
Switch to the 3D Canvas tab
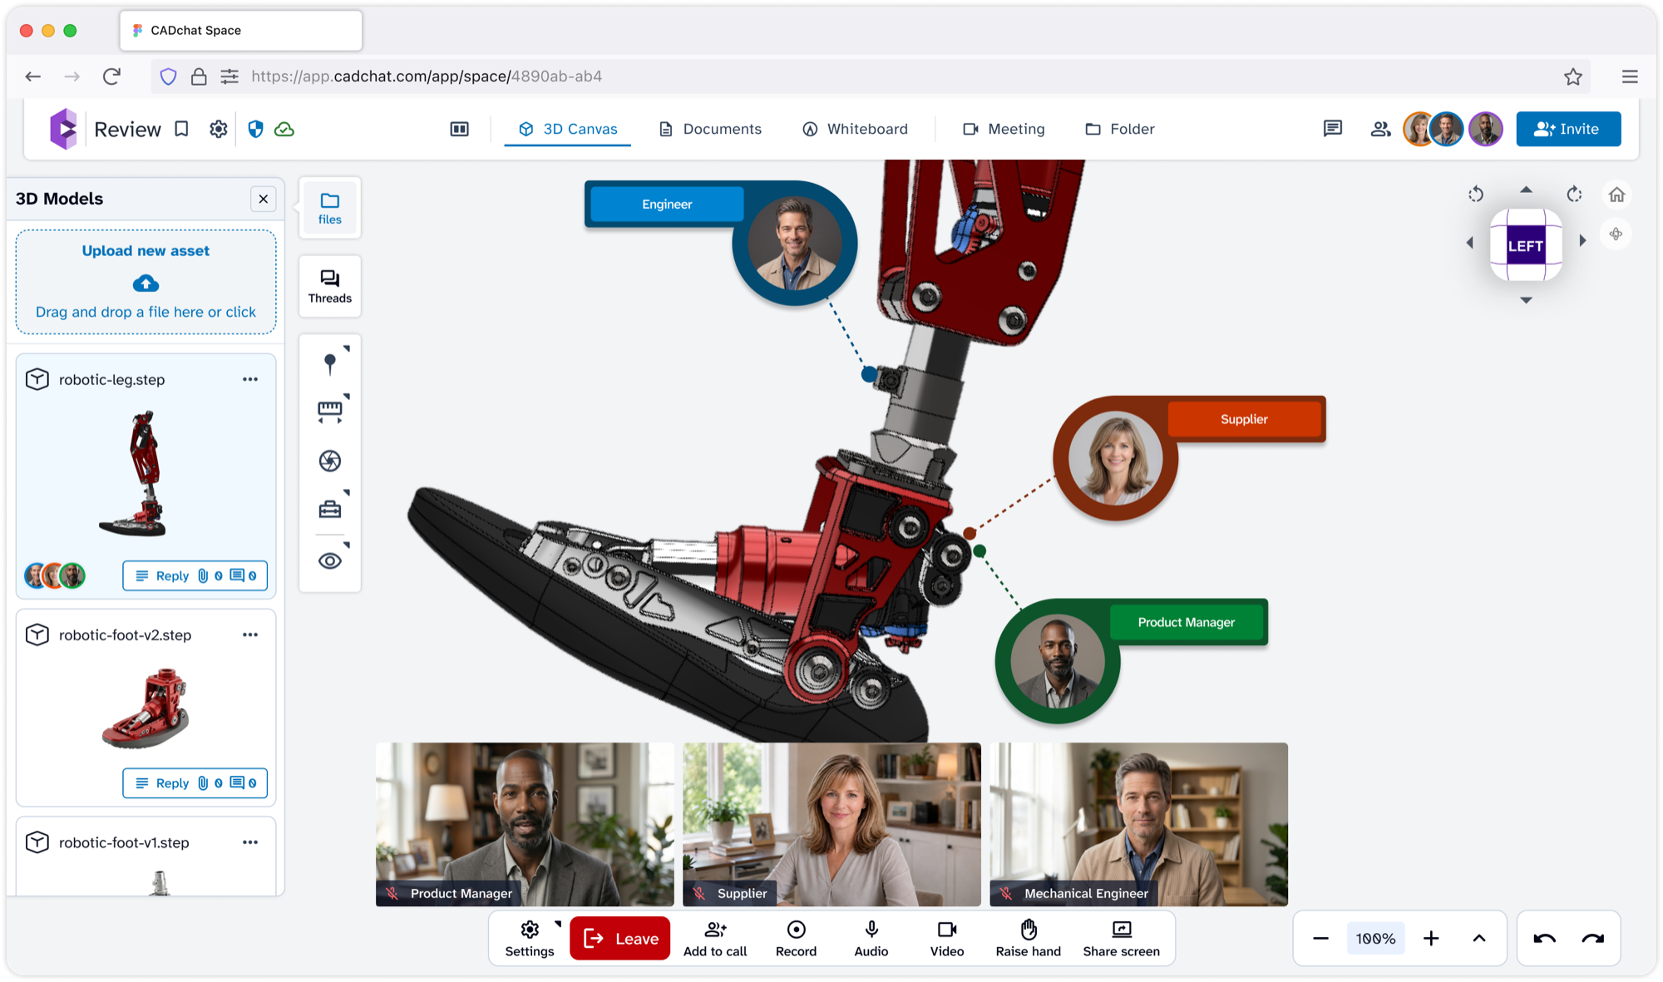click(568, 129)
